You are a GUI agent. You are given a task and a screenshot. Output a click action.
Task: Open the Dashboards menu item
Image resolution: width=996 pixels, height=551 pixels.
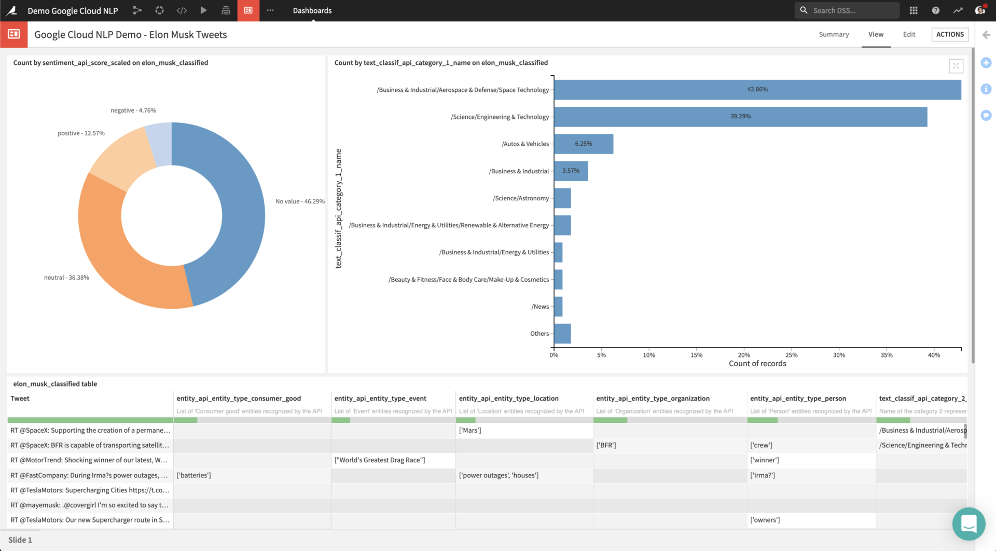[312, 10]
